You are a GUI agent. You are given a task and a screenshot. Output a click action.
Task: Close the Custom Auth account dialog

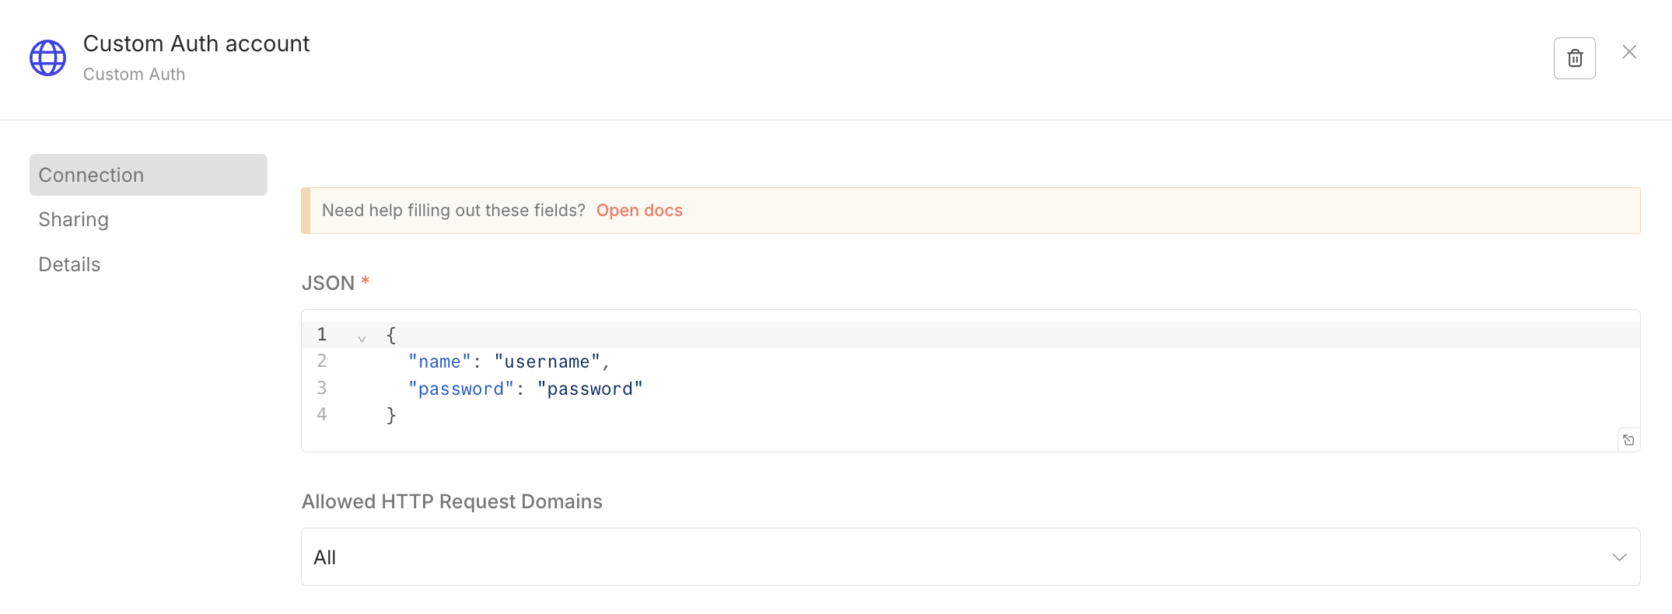pyautogui.click(x=1629, y=52)
